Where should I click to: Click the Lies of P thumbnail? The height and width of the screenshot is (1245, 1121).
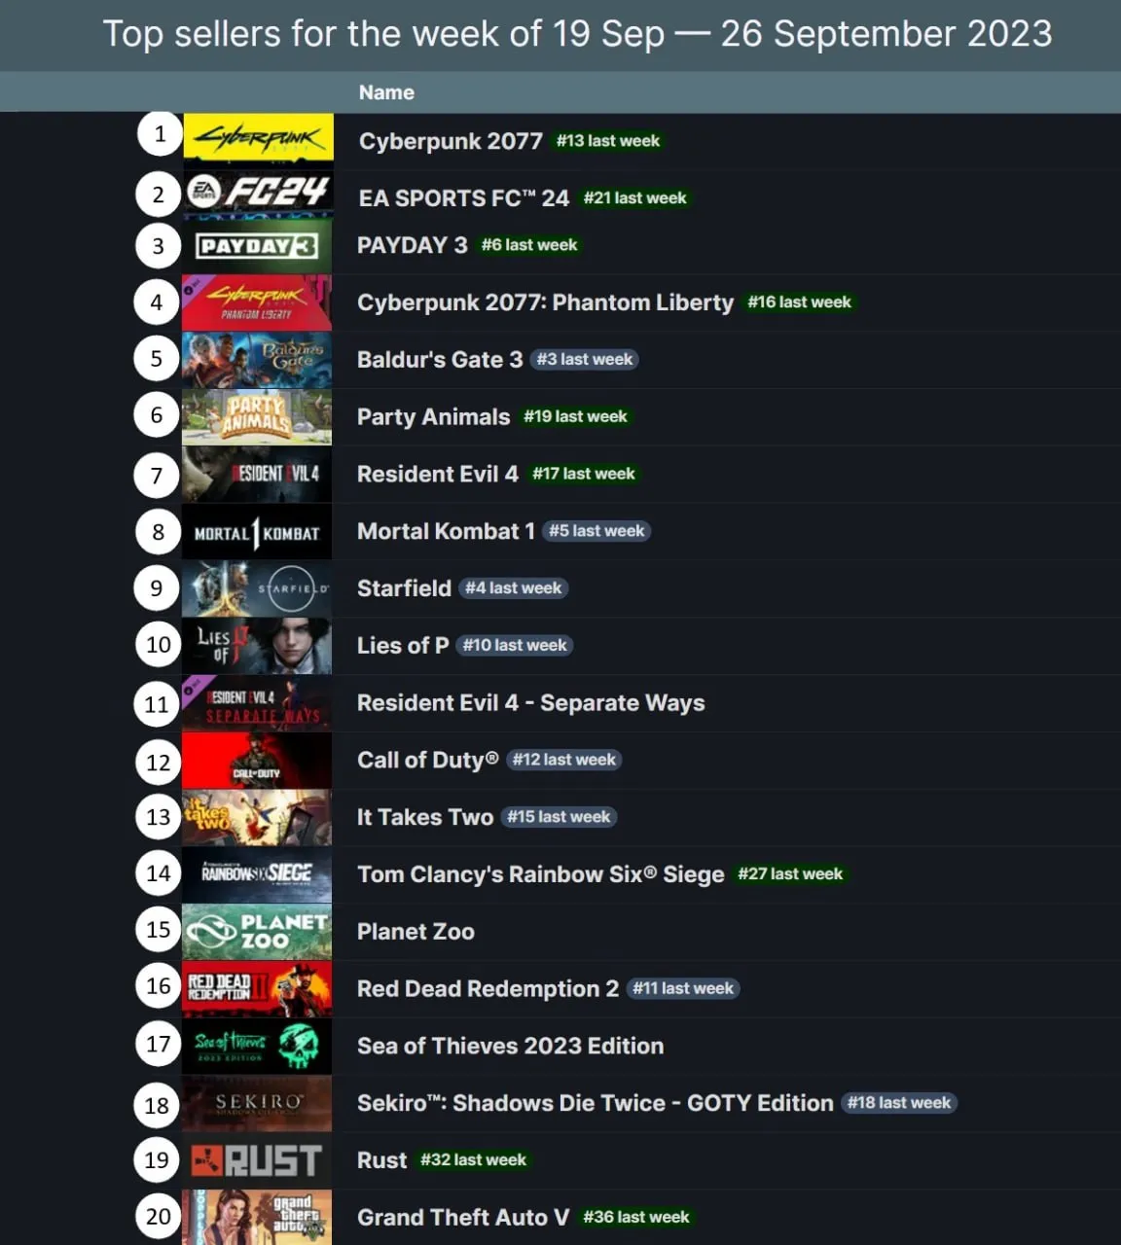(257, 646)
